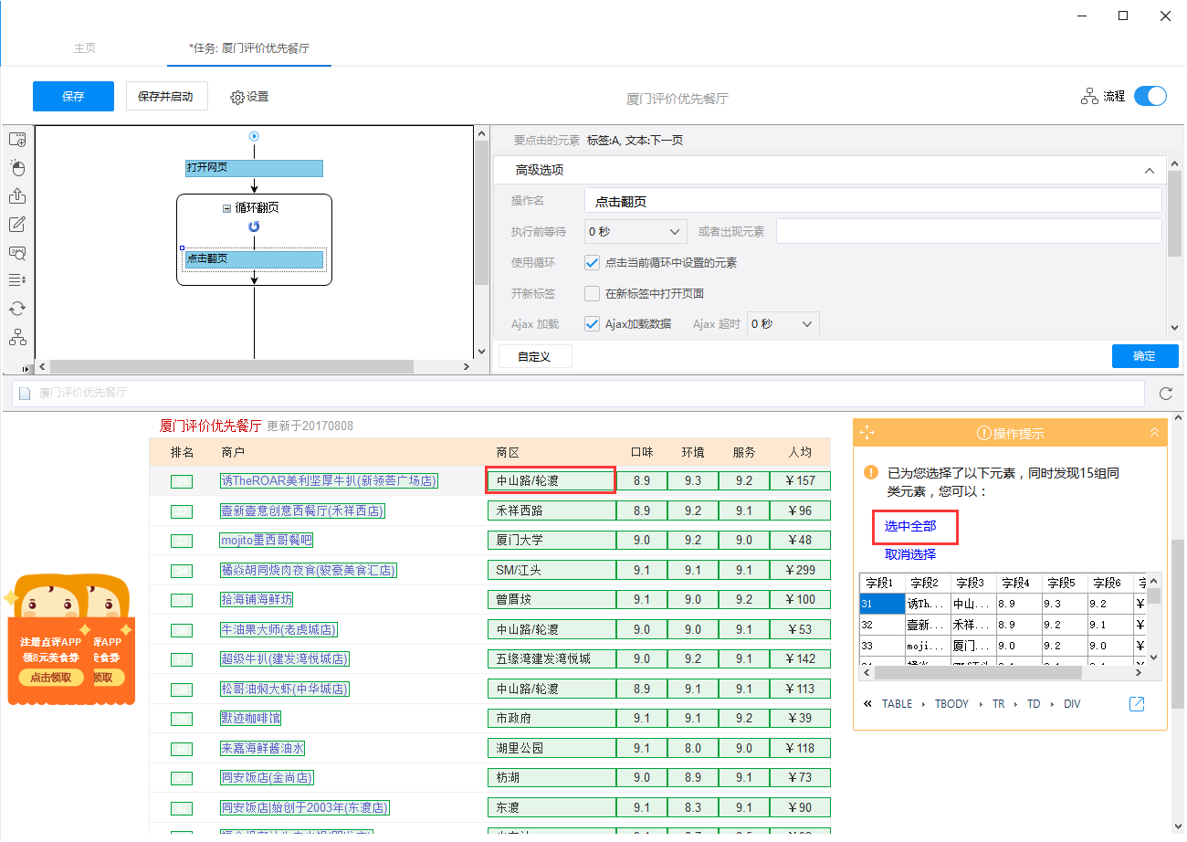Select the branch condition hierarchy icon in sidebar
This screenshot has width=1187, height=842.
coord(17,337)
